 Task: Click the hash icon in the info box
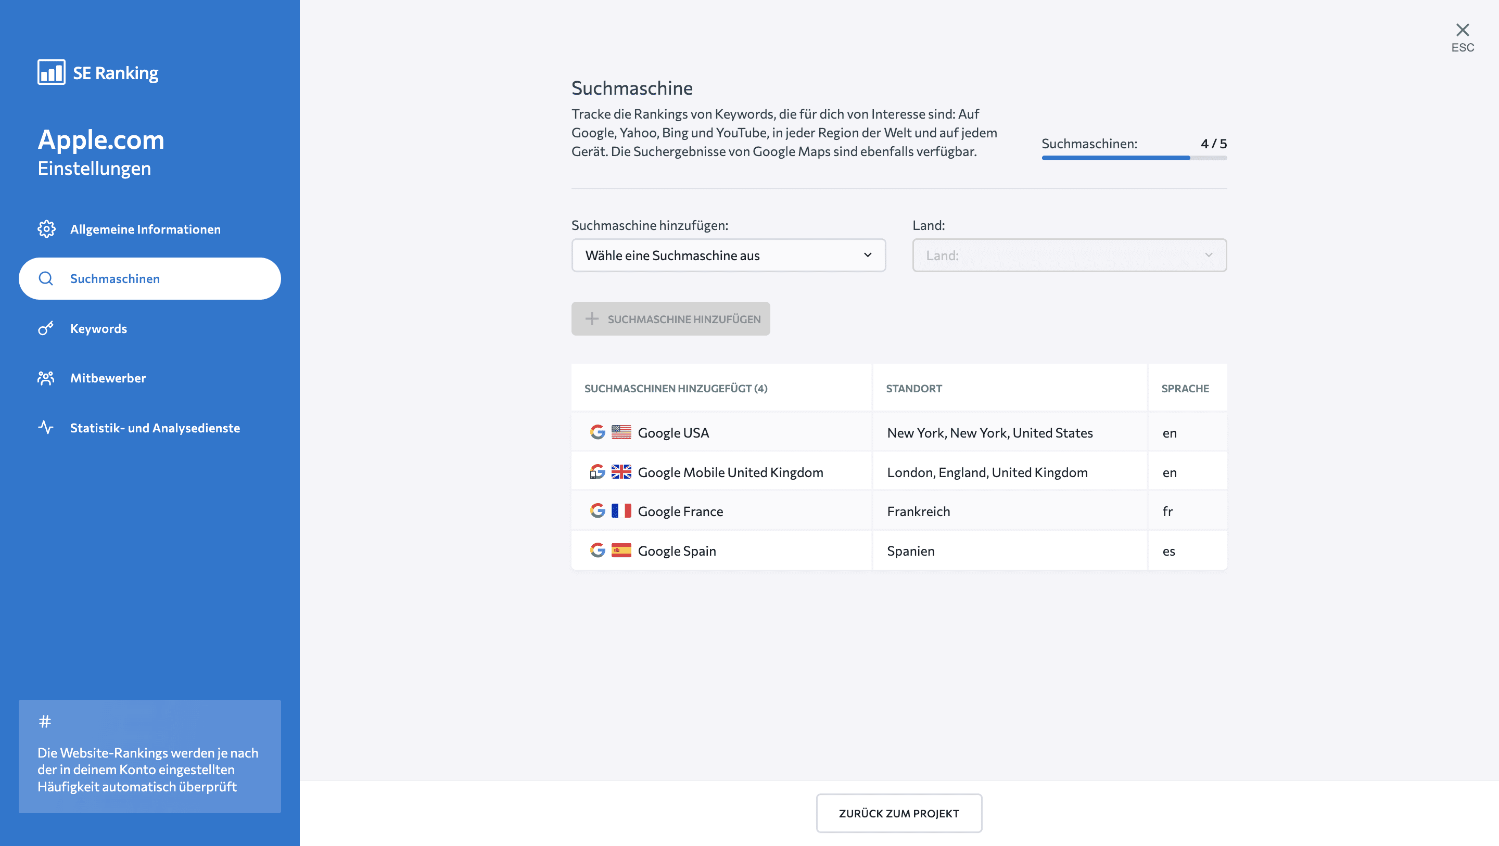[x=45, y=722]
